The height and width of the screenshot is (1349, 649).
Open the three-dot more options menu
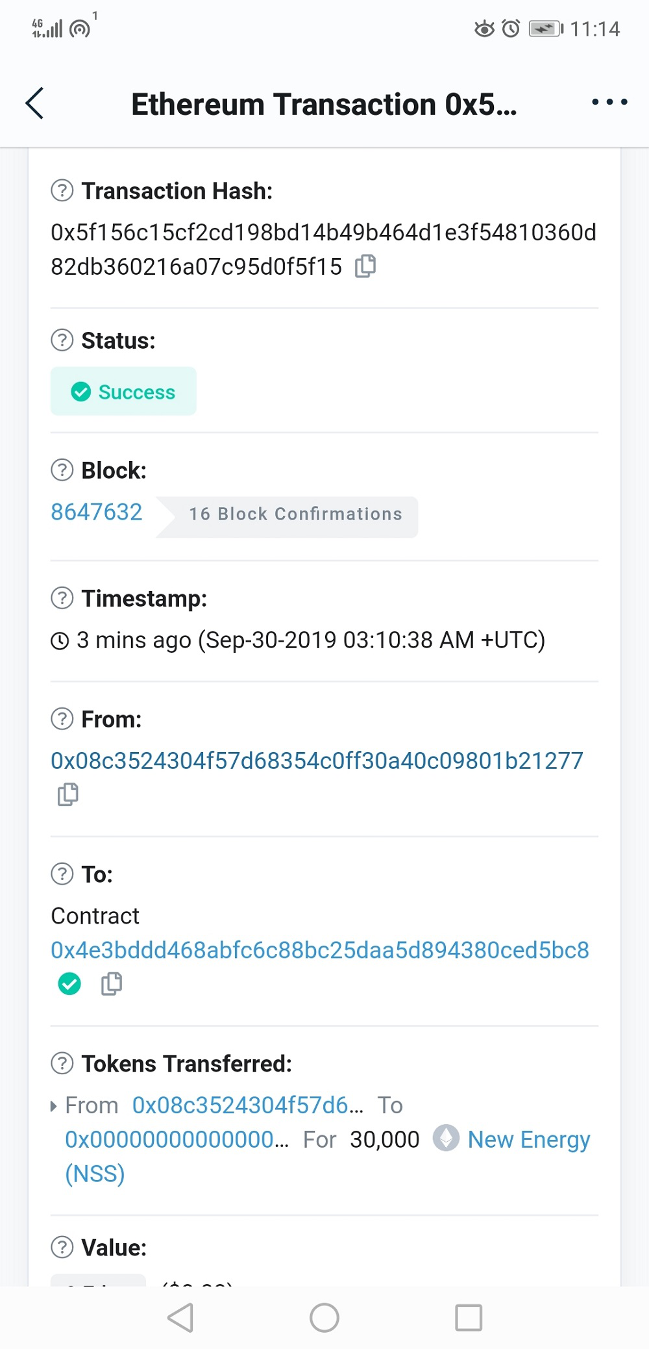coord(609,102)
